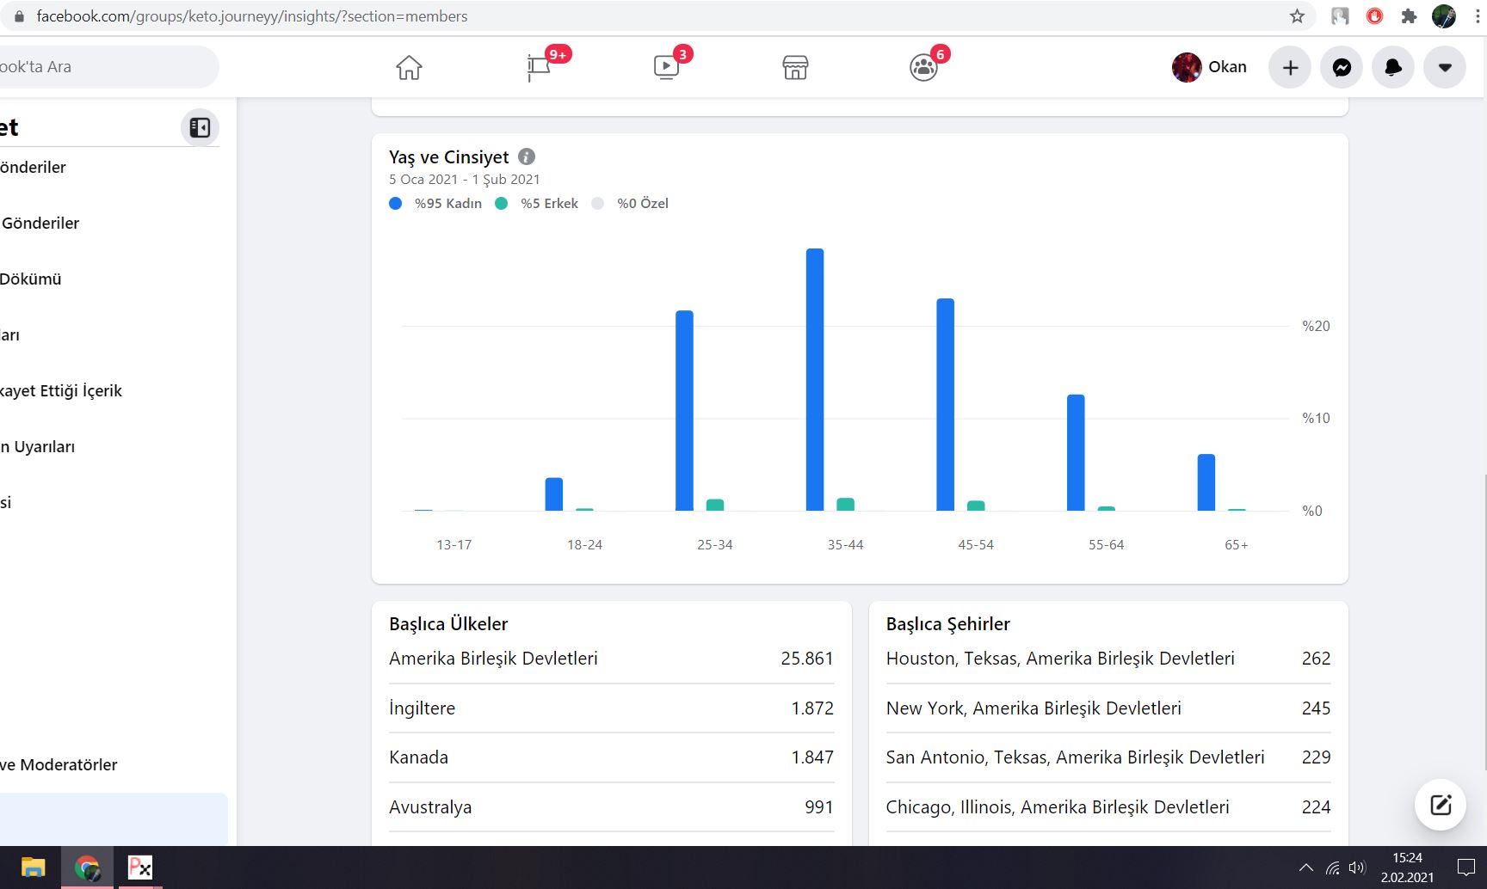Screen dimensions: 1487x889
Task: Open the Pages flag icon
Action: [540, 67]
